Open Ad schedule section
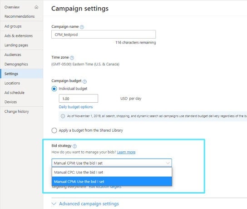 [15, 93]
